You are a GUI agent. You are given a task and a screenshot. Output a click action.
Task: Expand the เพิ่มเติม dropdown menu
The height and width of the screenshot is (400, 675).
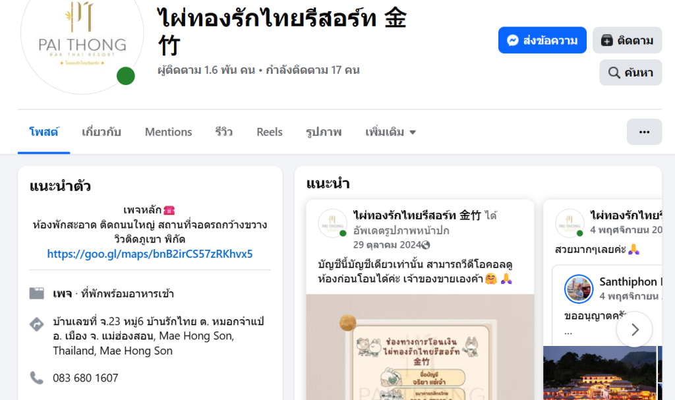click(390, 132)
